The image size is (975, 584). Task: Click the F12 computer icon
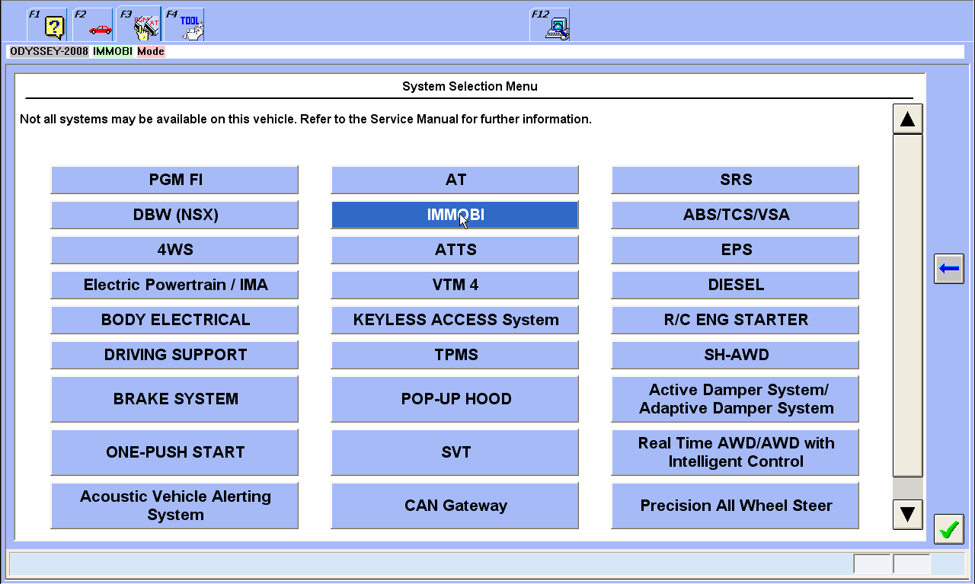[x=550, y=25]
